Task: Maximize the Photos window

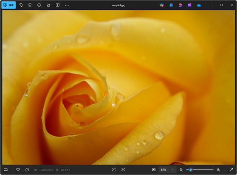Action: 221,5
